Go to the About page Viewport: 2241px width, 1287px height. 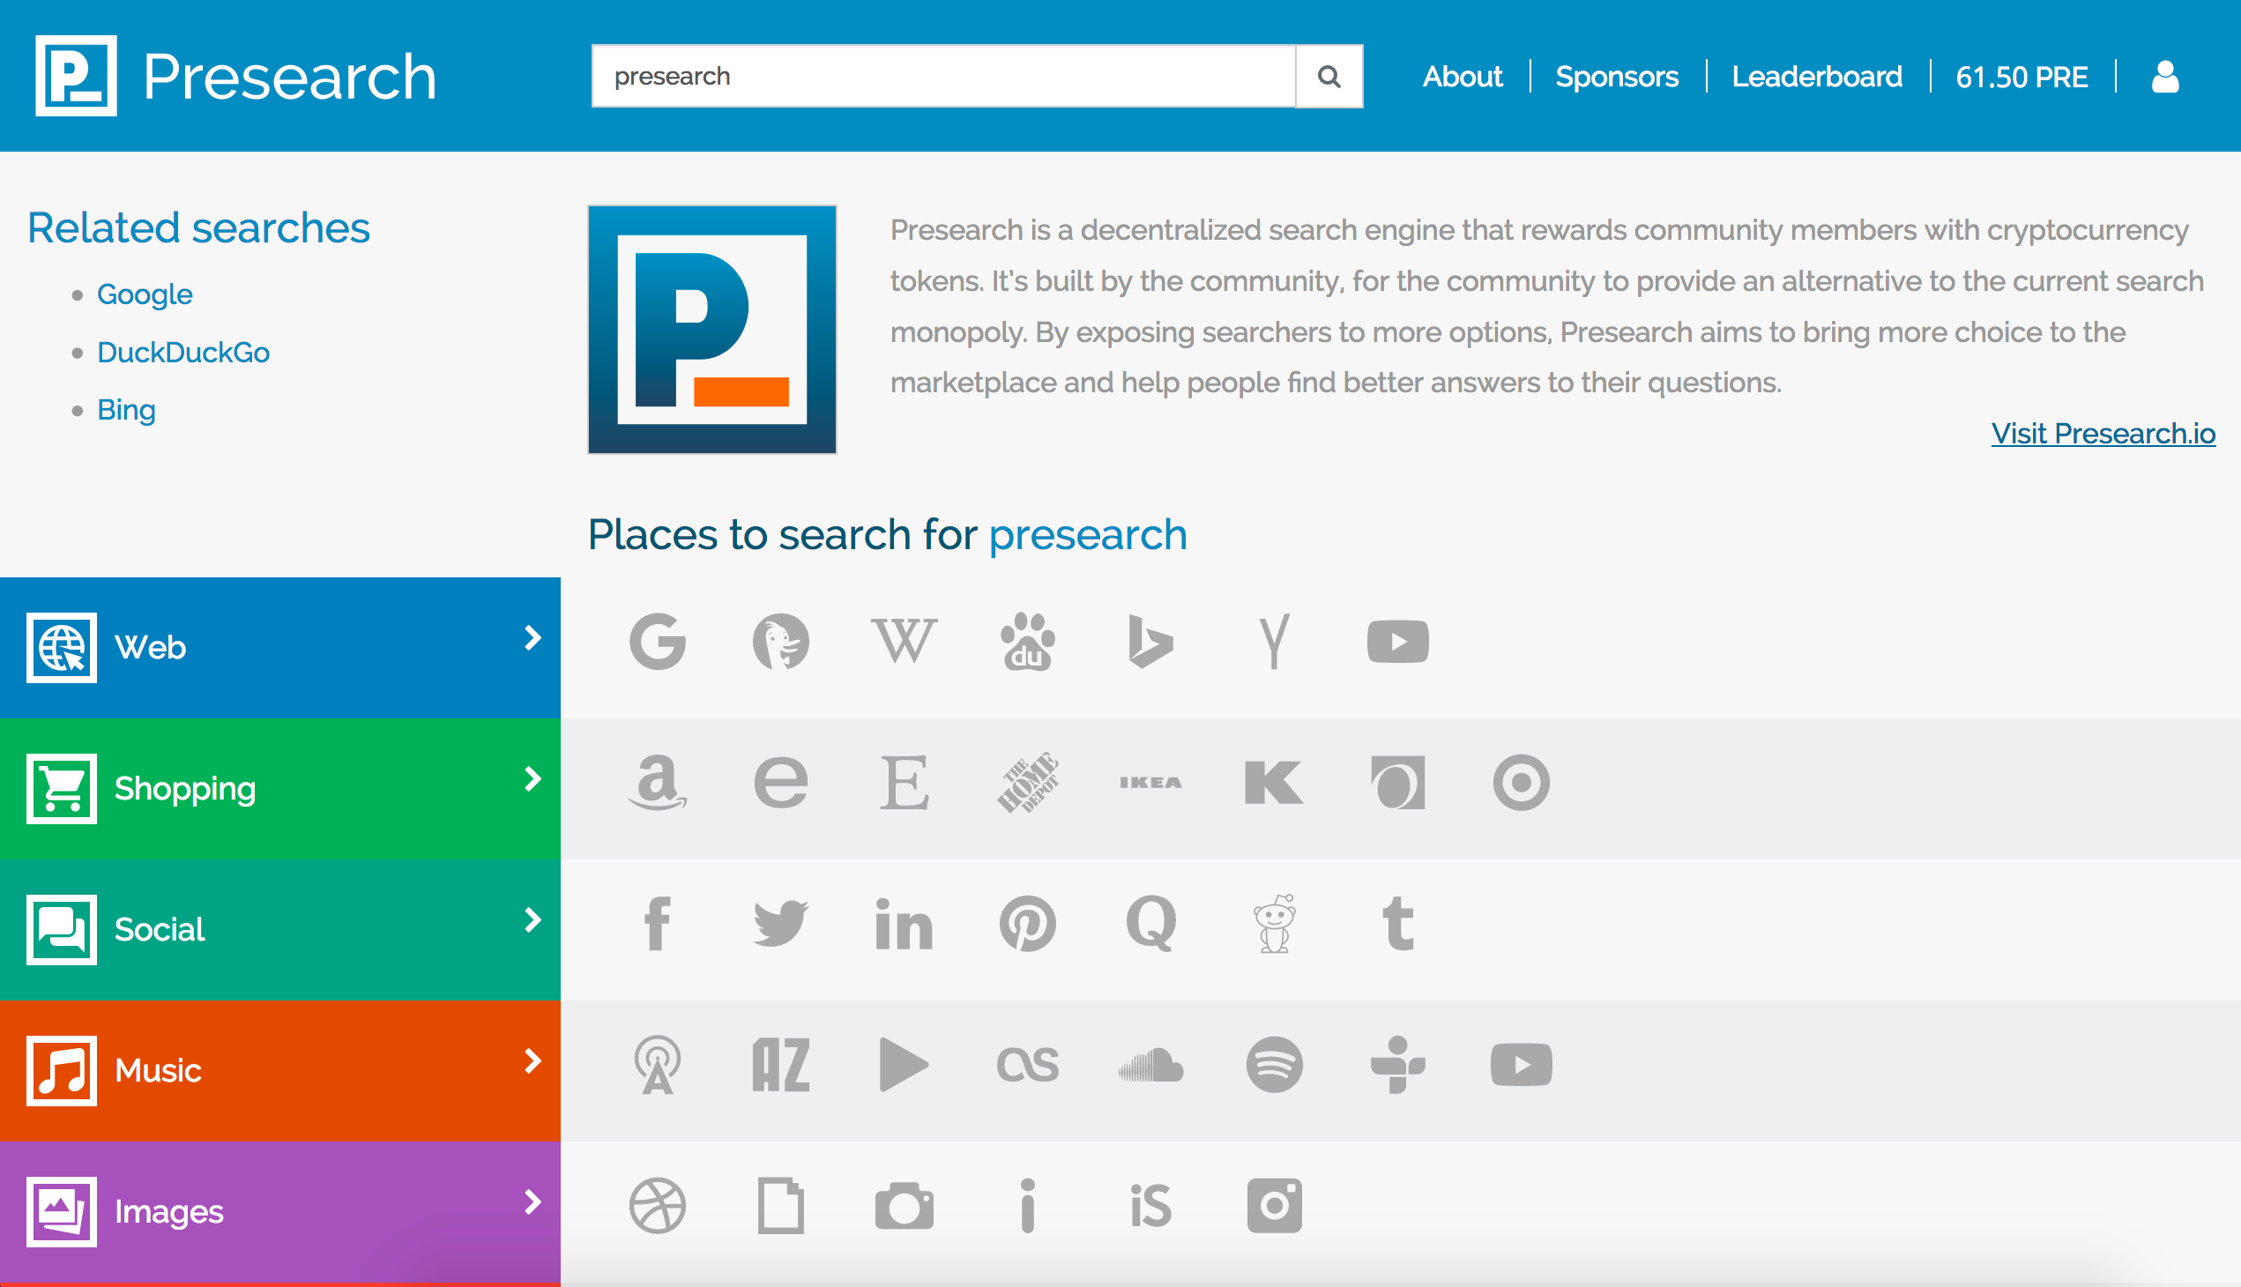click(x=1463, y=77)
